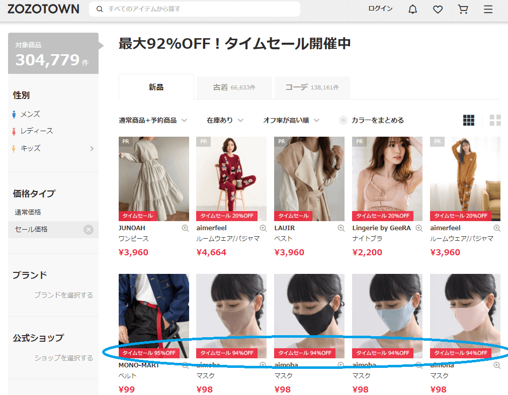Image resolution: width=508 pixels, height=395 pixels.
Task: Switch to small-tile grid view icon
Action: coord(468,120)
